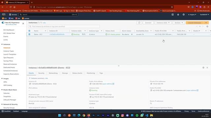Image resolution: width=211 pixels, height=118 pixels.
Task: Open the EC2 Dashboard sidebar link
Action: point(9,30)
